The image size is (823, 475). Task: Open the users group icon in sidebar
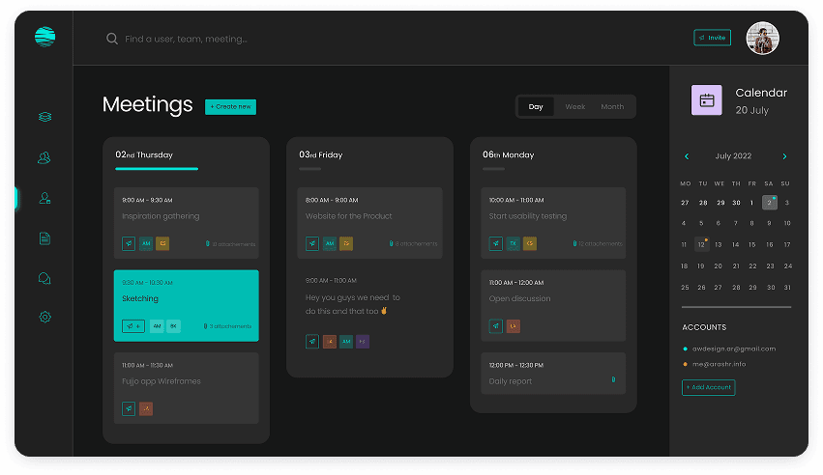click(44, 157)
